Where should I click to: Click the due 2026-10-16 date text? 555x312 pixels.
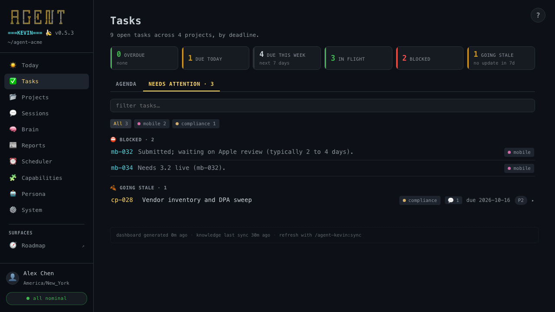pyautogui.click(x=488, y=200)
